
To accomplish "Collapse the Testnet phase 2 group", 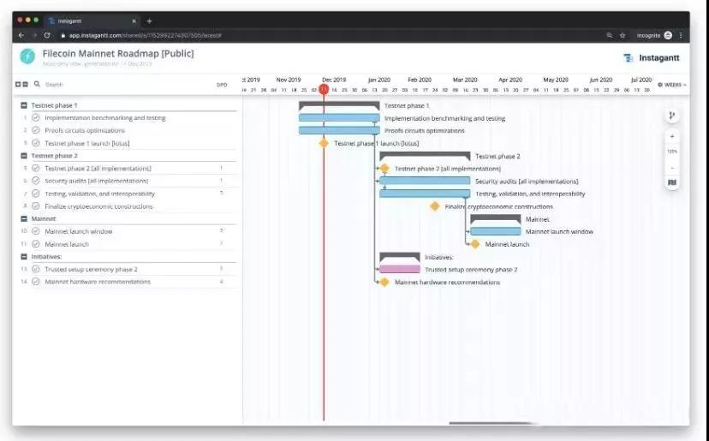I will click(x=24, y=156).
